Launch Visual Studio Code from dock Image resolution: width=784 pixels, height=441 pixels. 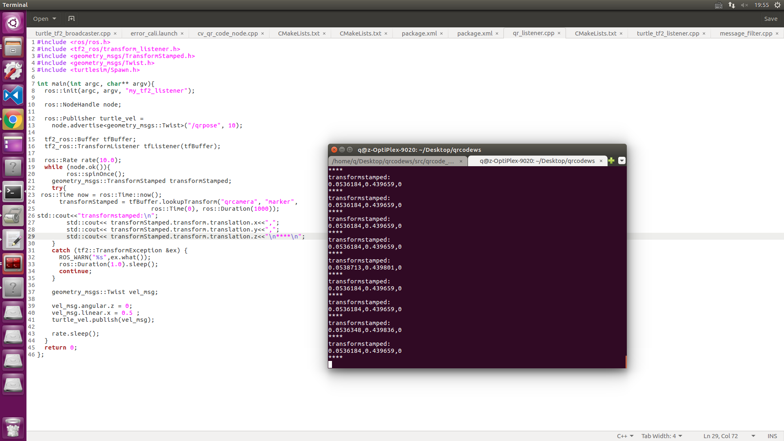point(13,96)
